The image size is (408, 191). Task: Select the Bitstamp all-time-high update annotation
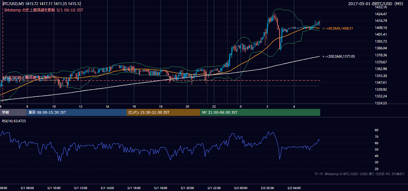tap(44, 10)
